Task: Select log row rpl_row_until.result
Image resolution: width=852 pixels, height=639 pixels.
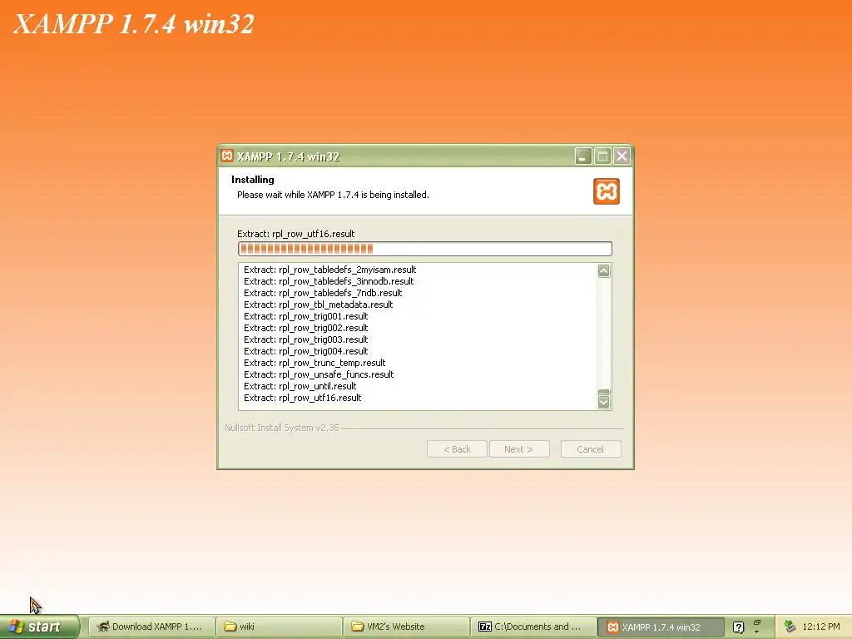Action: 300,386
